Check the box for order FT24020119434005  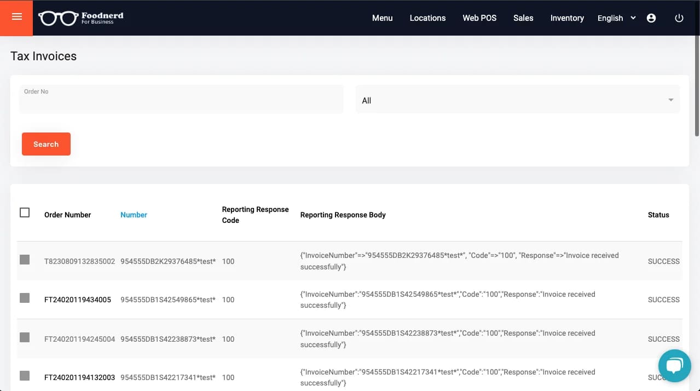pyautogui.click(x=25, y=298)
